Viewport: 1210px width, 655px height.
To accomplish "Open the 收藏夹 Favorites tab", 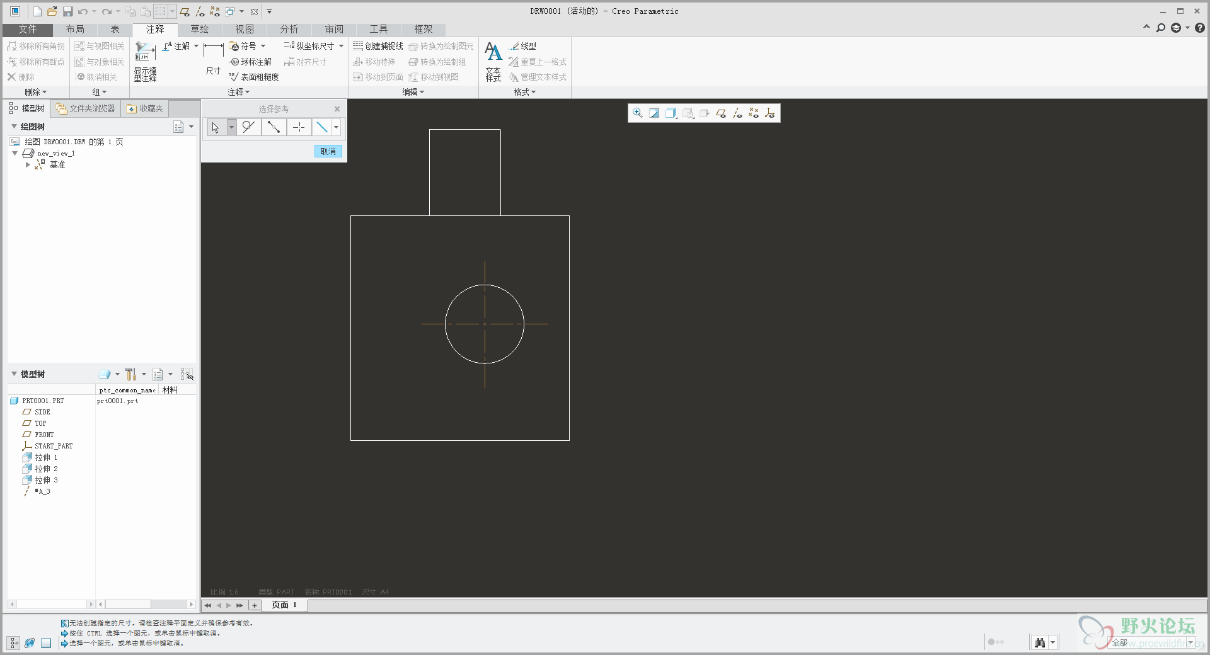I will (x=145, y=108).
